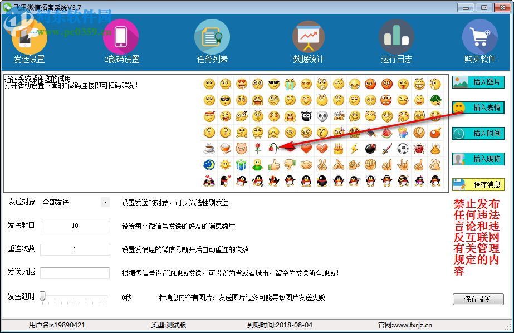The width and height of the screenshot is (514, 333).
Task: Insert the handshake emoji
Action: click(x=306, y=165)
